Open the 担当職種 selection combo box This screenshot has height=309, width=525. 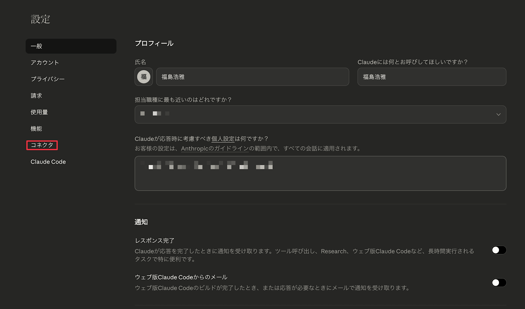(315, 115)
